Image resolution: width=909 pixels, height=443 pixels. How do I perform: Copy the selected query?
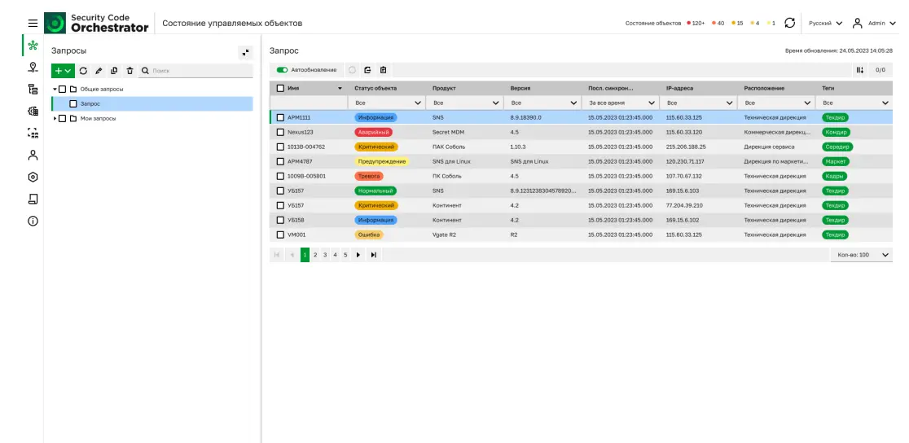114,71
